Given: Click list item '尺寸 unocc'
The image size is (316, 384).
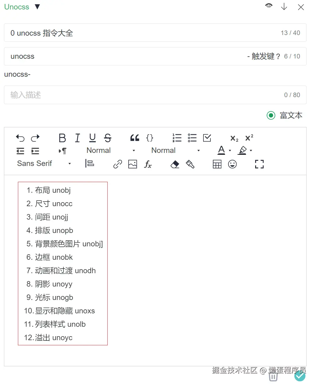Looking at the screenshot, I should pos(54,204).
